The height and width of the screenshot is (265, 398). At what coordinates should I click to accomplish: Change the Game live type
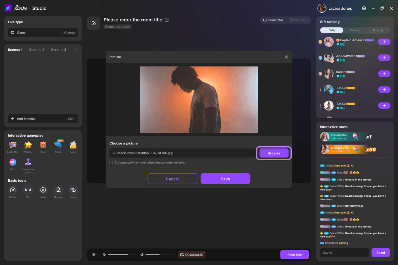tap(70, 33)
